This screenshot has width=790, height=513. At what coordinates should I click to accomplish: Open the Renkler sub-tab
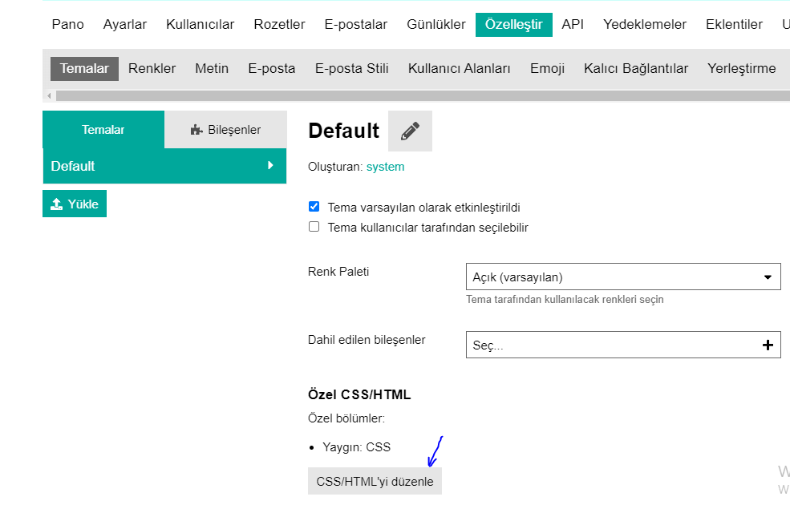(x=152, y=68)
